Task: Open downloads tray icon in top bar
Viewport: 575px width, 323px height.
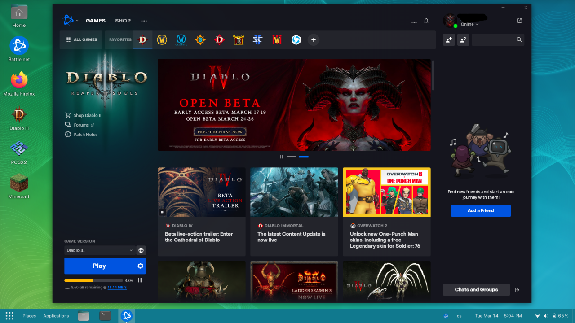Action: (x=414, y=21)
